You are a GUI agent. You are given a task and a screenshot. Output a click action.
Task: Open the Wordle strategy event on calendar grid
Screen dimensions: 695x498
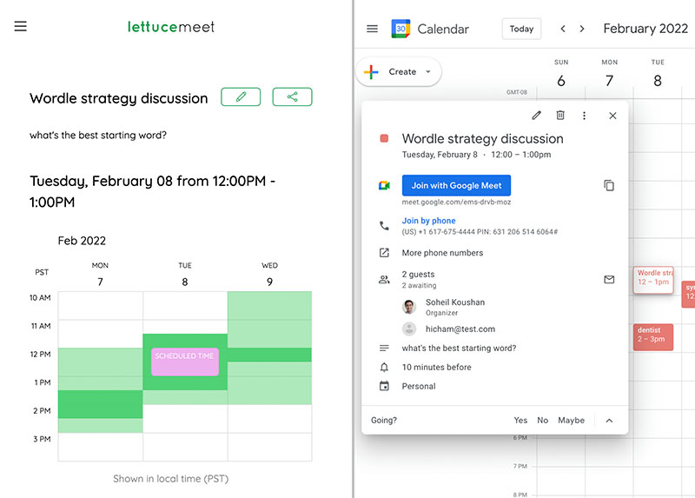point(653,279)
